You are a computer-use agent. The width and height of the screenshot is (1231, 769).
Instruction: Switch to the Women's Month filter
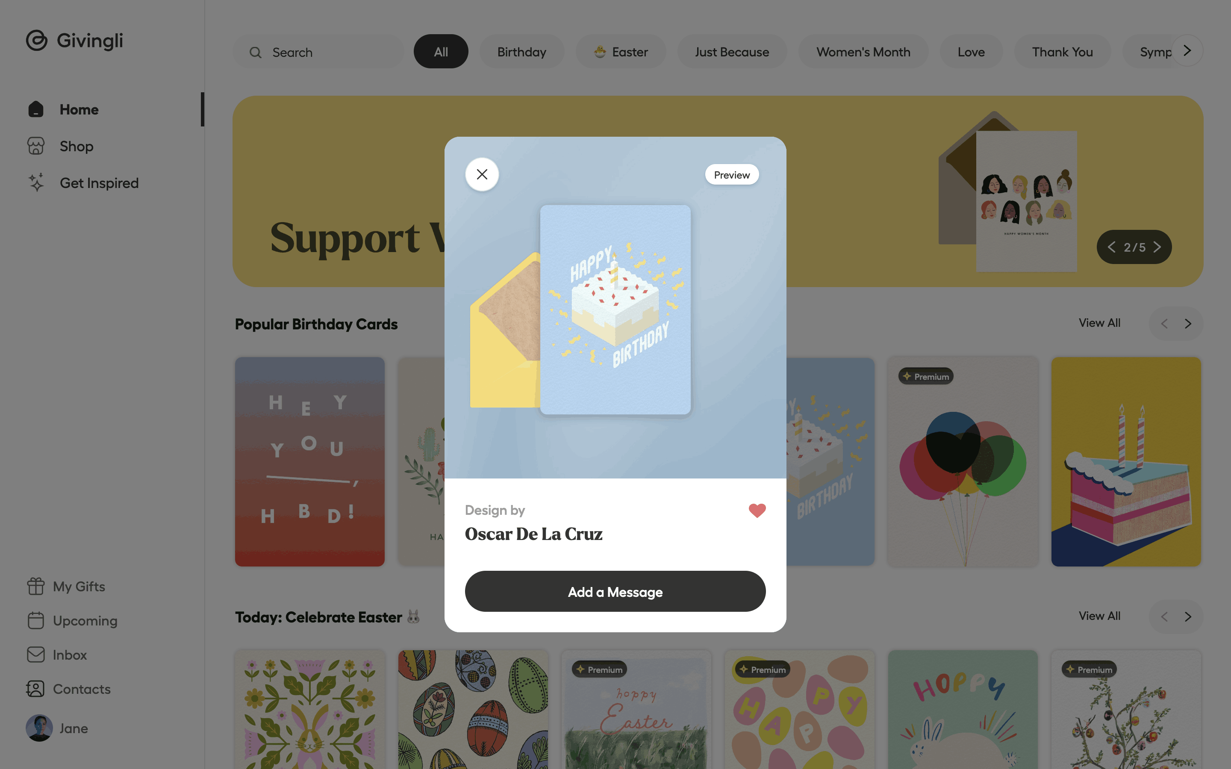pos(863,51)
